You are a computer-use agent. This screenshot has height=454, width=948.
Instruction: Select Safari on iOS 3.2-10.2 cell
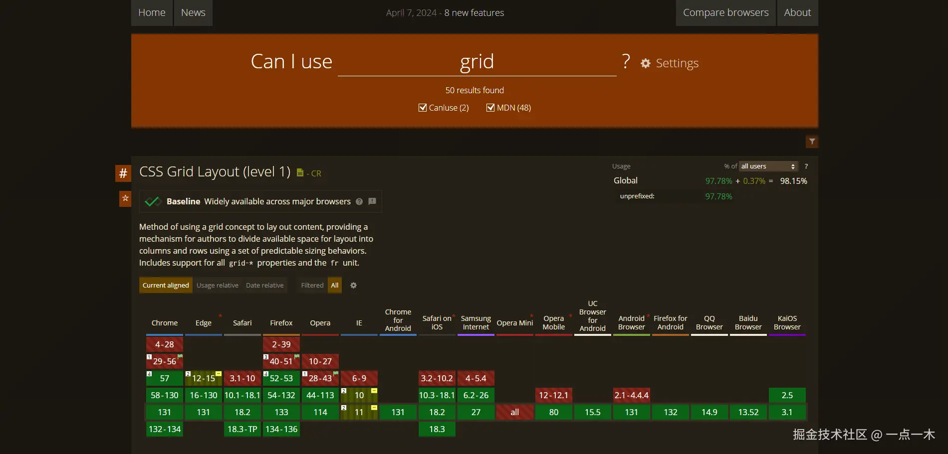(x=437, y=378)
